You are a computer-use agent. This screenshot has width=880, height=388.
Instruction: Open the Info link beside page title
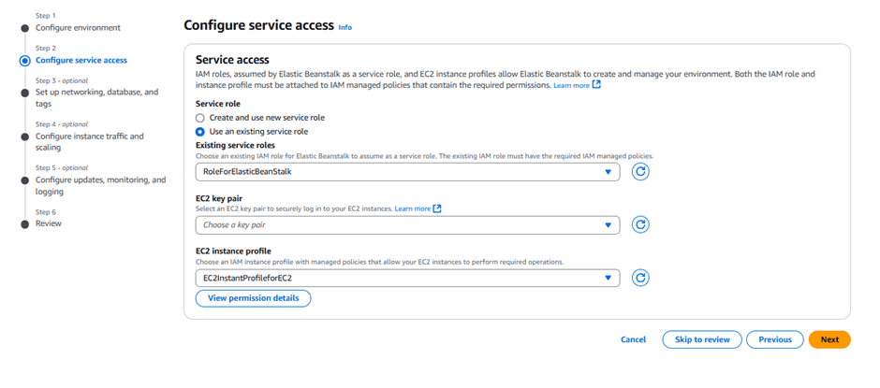[x=345, y=28]
